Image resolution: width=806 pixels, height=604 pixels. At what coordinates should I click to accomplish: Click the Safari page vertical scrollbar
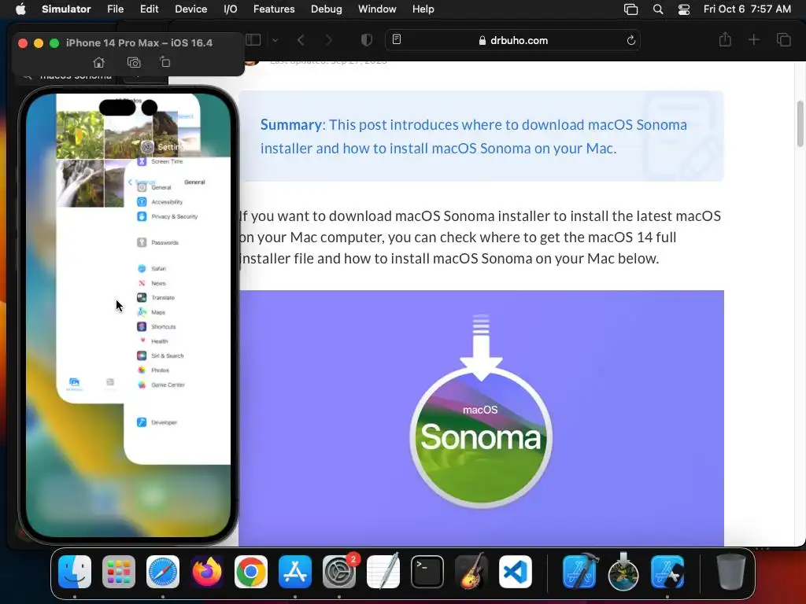click(800, 123)
